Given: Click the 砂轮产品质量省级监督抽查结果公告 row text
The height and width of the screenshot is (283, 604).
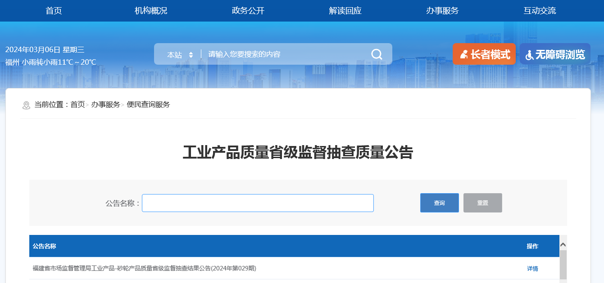Looking at the screenshot, I should pos(144,269).
